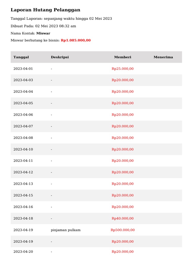This screenshot has width=194, height=259.
Task: Click the amount in the 2023-04-07 row
Action: point(123,126)
